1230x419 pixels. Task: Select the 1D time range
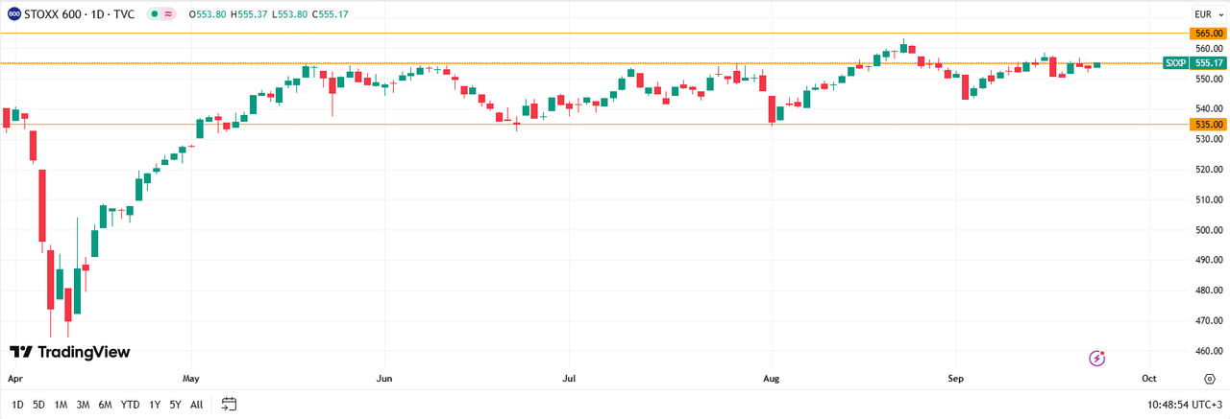pyautogui.click(x=17, y=405)
